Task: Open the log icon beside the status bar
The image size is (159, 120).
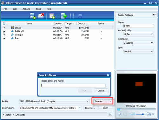Action: click(x=110, y=115)
